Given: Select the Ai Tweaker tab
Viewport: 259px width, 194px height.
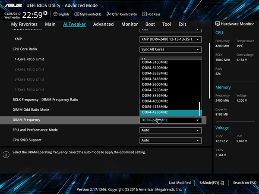Looking at the screenshot, I should click(x=74, y=24).
